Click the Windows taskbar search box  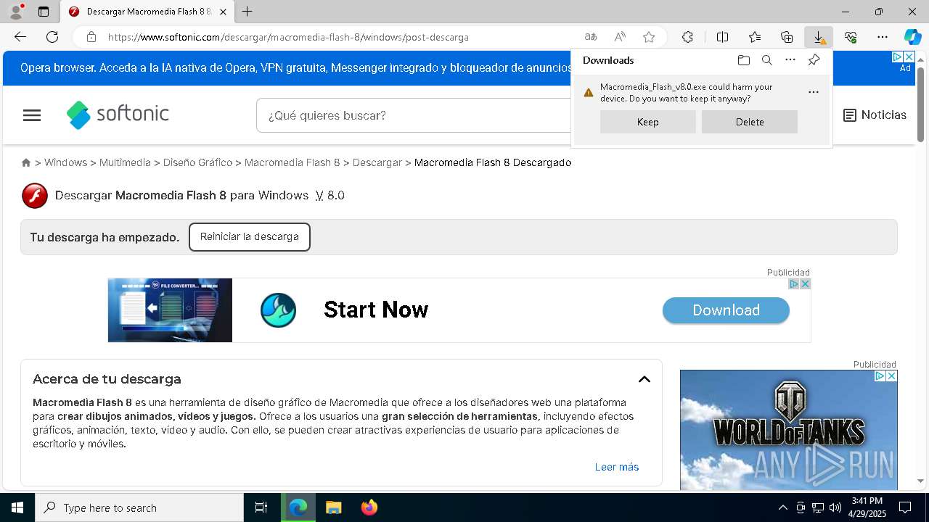pos(139,507)
